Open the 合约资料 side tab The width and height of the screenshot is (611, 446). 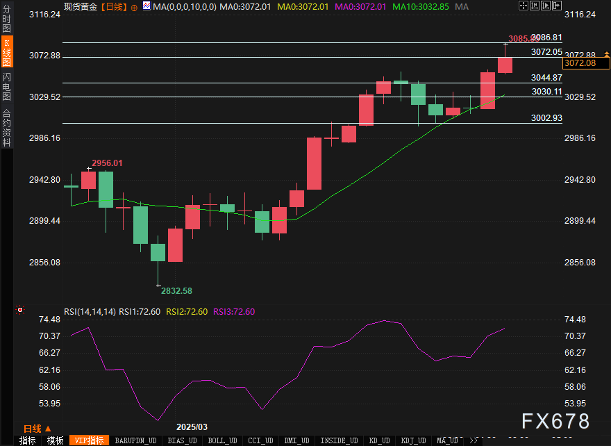tap(6, 127)
